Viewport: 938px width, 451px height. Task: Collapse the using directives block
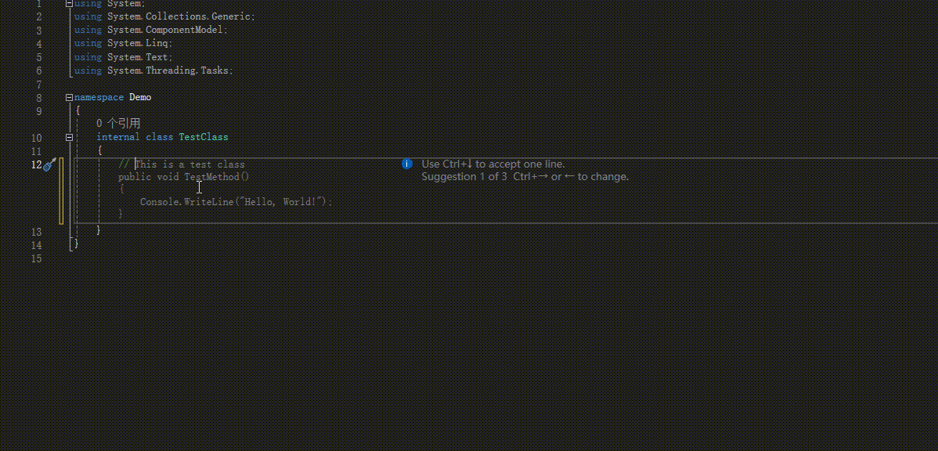point(70,3)
